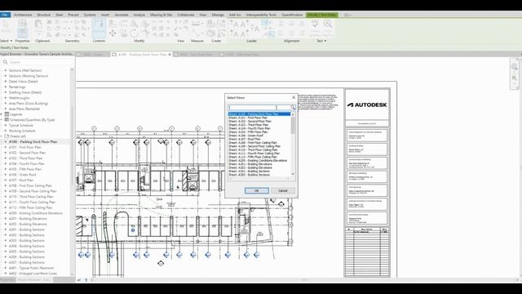The height and width of the screenshot is (294, 522).
Task: Select A200 - Existing Conditions Elevations in browser
Action: pos(36,213)
